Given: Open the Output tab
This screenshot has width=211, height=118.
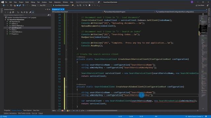Looking at the screenshot, I should tap(41, 113).
